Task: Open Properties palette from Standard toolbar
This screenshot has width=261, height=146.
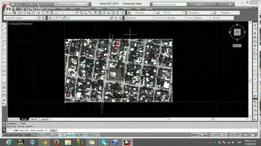Action: coord(95,13)
